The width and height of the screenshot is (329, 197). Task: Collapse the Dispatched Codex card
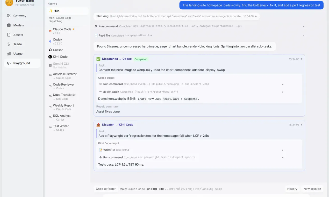pyautogui.click(x=301, y=59)
